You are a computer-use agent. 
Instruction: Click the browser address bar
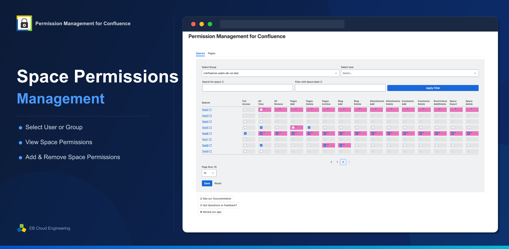click(282, 24)
